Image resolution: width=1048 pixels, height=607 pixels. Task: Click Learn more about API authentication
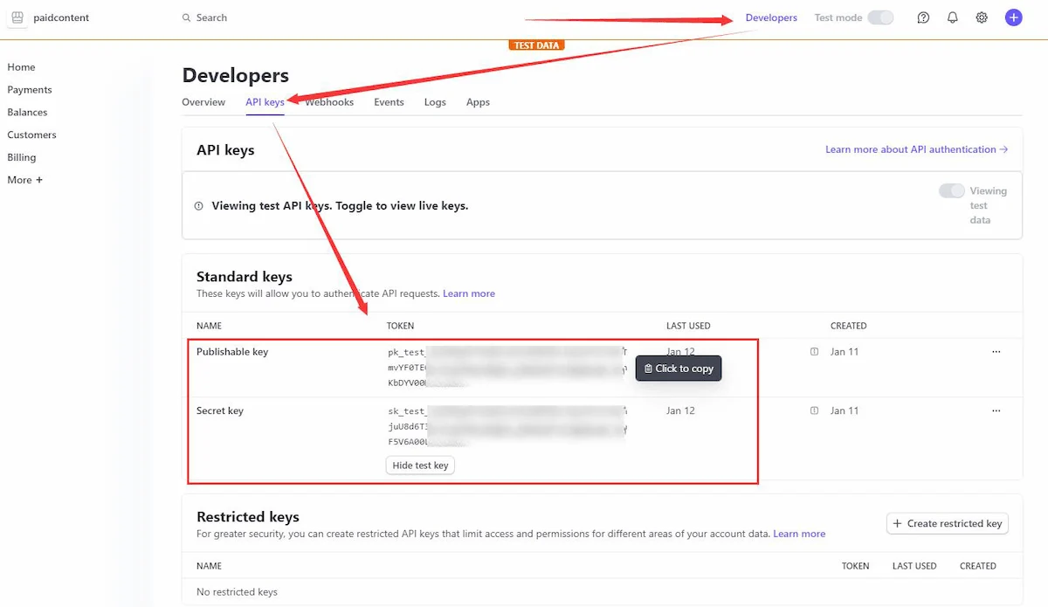click(911, 148)
